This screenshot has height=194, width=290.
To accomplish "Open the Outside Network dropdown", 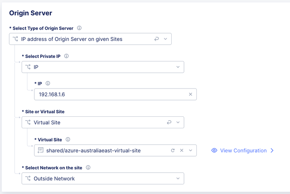I will tap(178, 179).
